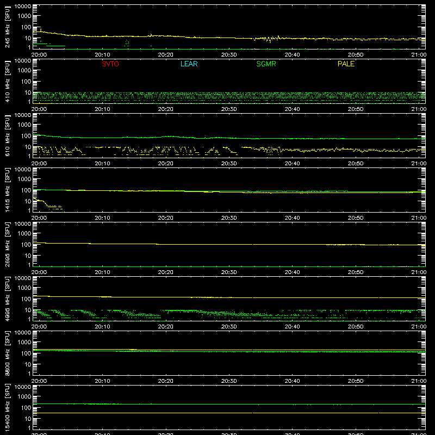Click the cyan LEAR station label

[x=189, y=64]
